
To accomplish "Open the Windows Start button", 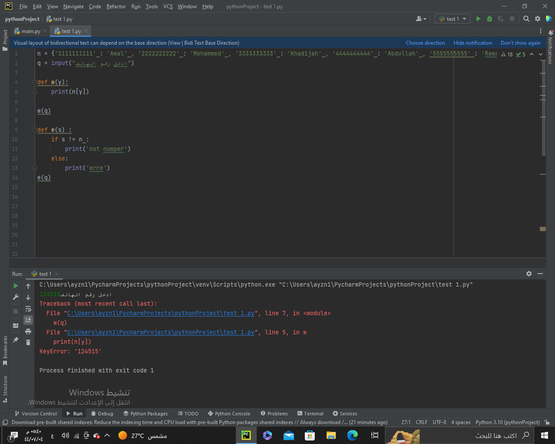I will pos(544,435).
